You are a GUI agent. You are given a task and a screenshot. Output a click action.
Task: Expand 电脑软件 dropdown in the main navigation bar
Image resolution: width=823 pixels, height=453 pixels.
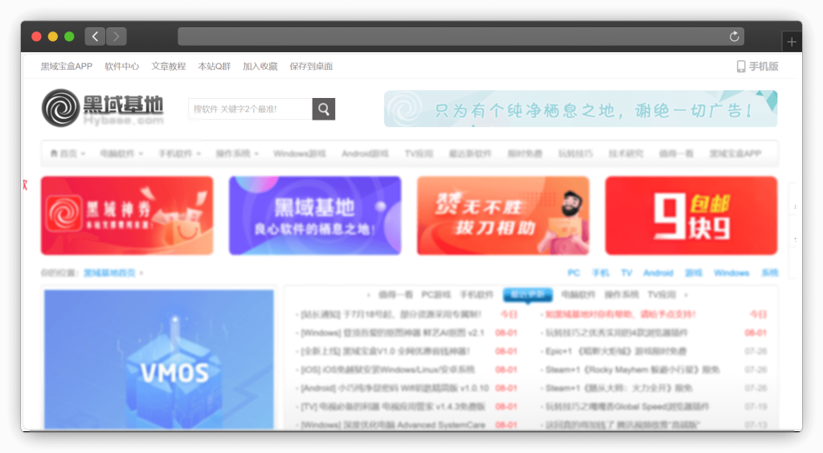click(x=121, y=153)
